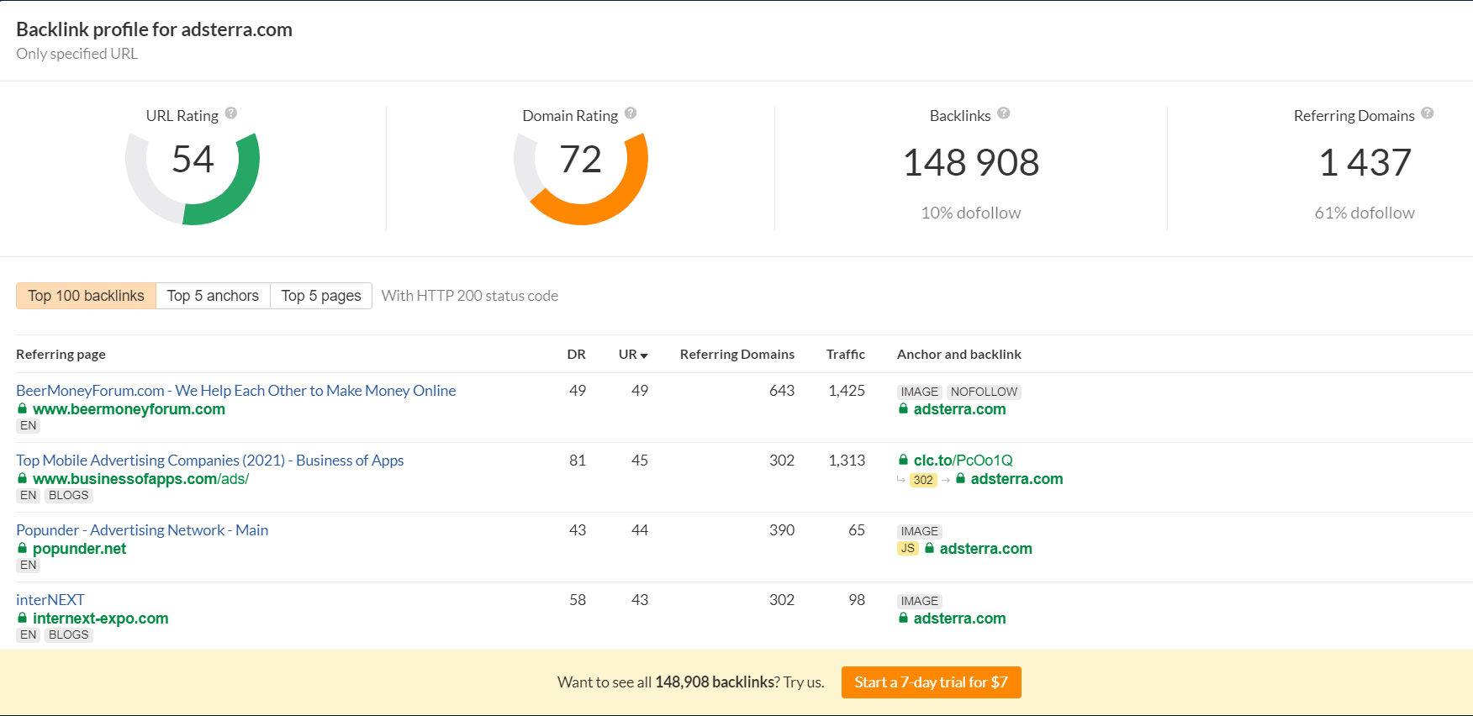Open the interNEXT referring page link
1473x716 pixels.
[50, 600]
